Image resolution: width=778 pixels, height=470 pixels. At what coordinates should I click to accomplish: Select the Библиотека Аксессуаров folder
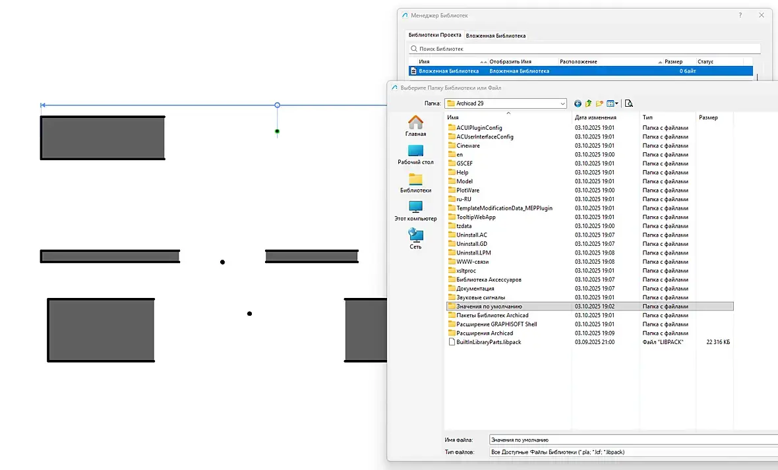484,279
